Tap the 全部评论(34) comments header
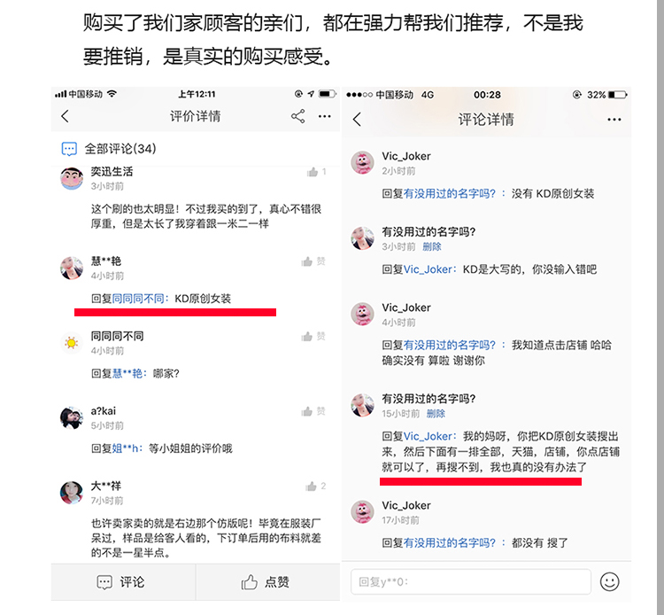 point(109,149)
